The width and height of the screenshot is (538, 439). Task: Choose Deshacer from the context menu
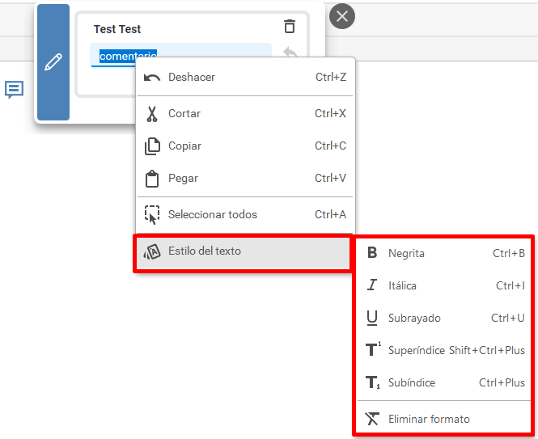click(x=245, y=77)
